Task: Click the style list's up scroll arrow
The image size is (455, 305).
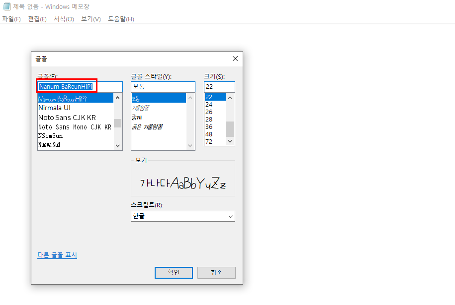Action: (190, 98)
